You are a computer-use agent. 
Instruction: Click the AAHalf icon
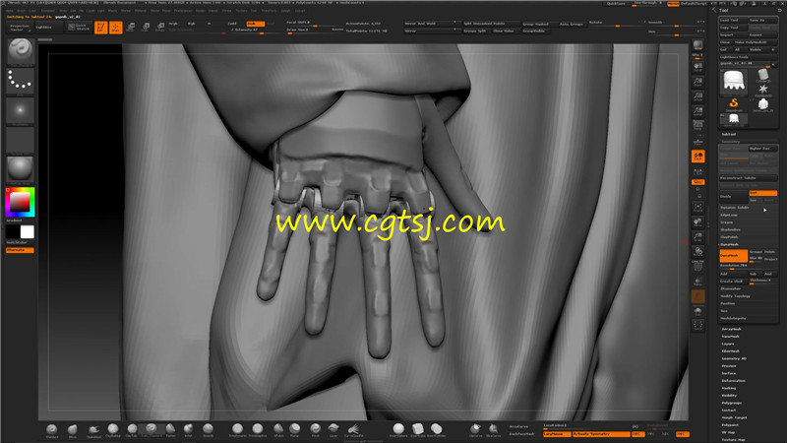pos(697,112)
